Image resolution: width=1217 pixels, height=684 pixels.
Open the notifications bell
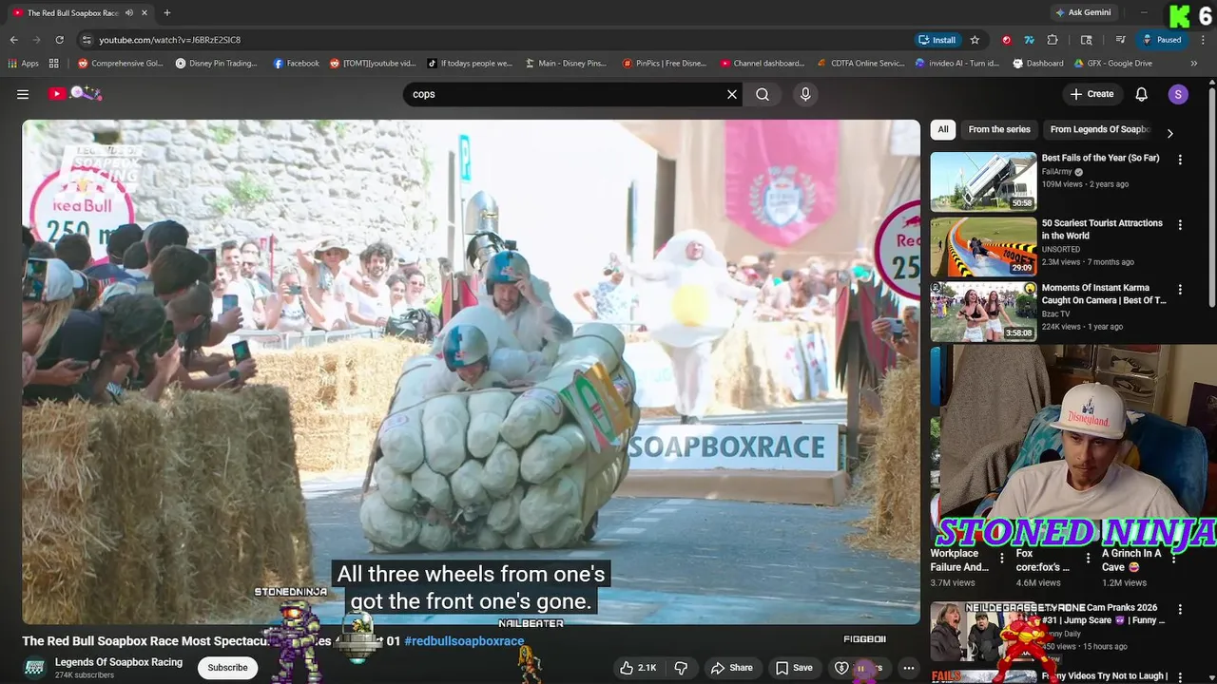coord(1142,94)
